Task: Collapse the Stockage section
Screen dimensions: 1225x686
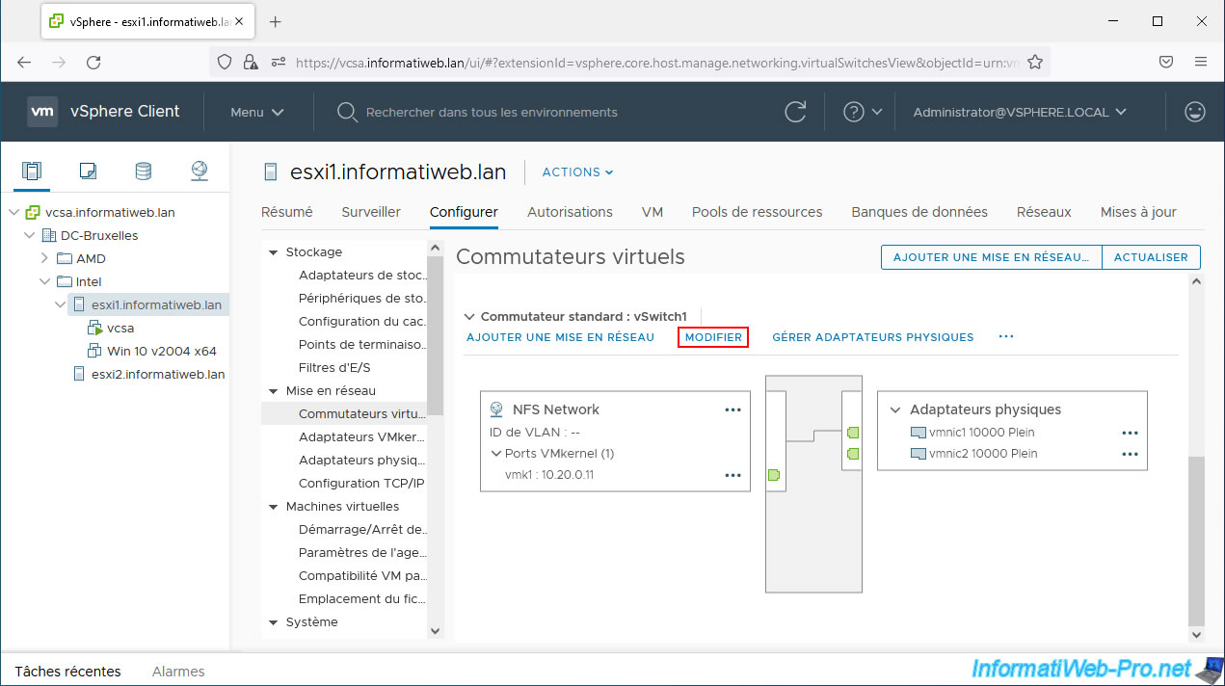Action: point(274,252)
